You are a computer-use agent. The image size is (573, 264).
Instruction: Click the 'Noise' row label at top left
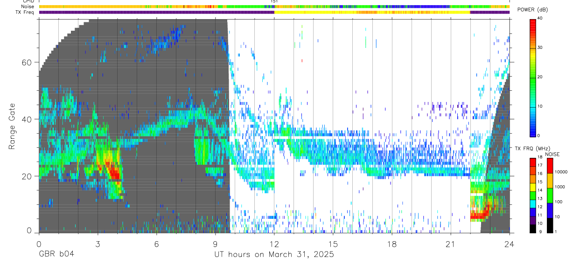(x=28, y=7)
